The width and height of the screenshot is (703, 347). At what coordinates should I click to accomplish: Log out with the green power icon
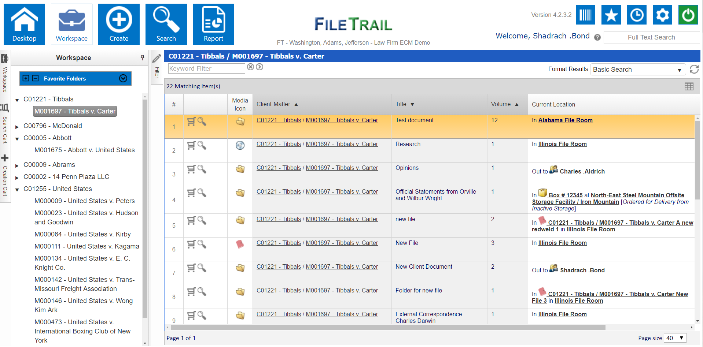688,15
